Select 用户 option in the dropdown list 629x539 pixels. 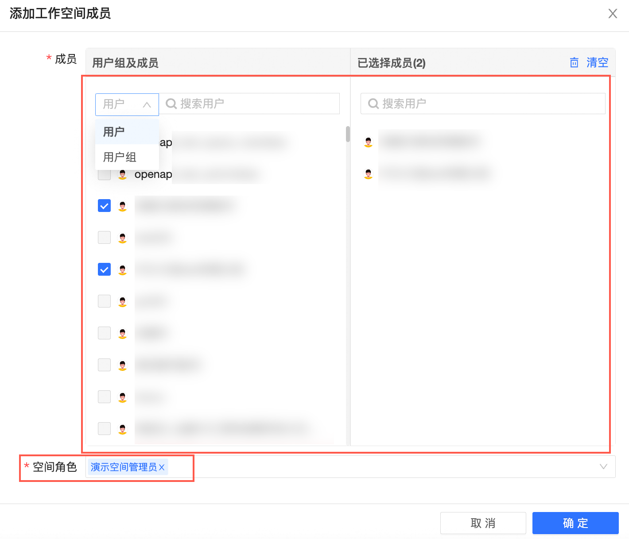tap(114, 132)
